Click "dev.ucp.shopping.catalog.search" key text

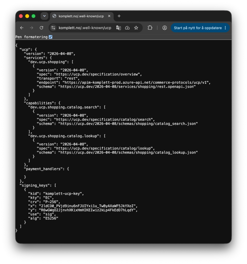tap(64, 107)
